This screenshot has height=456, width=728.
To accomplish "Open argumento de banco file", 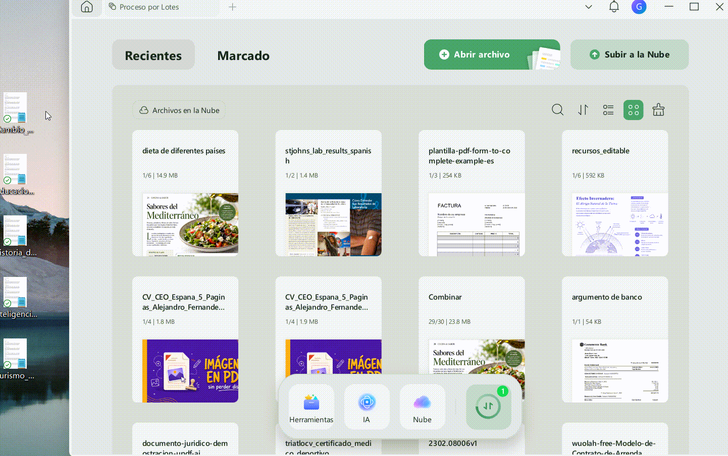I will (615, 339).
